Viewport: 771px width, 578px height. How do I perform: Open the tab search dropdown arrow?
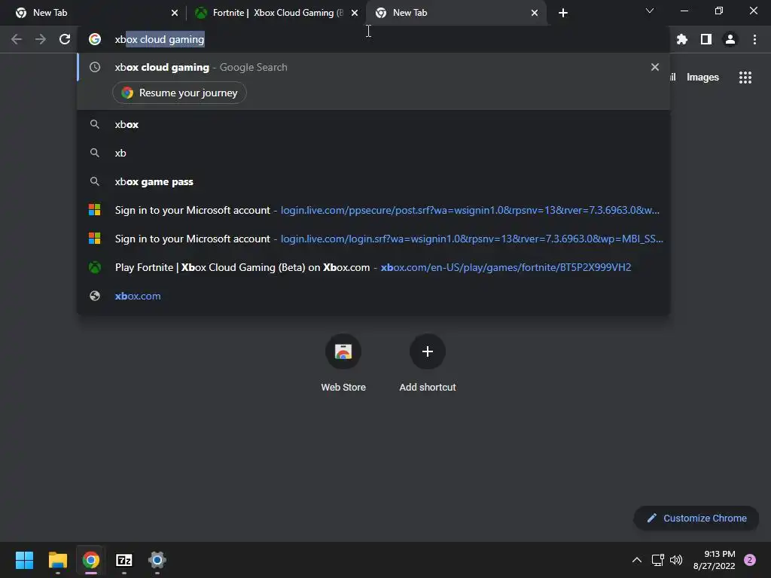[x=650, y=11]
